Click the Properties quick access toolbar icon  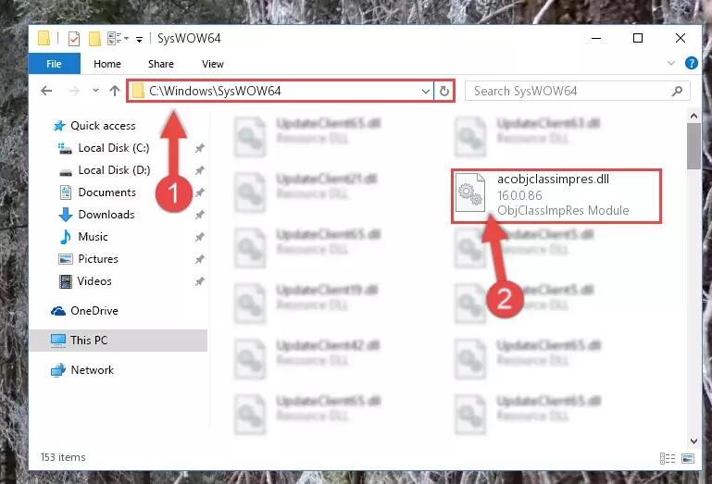pos(73,39)
